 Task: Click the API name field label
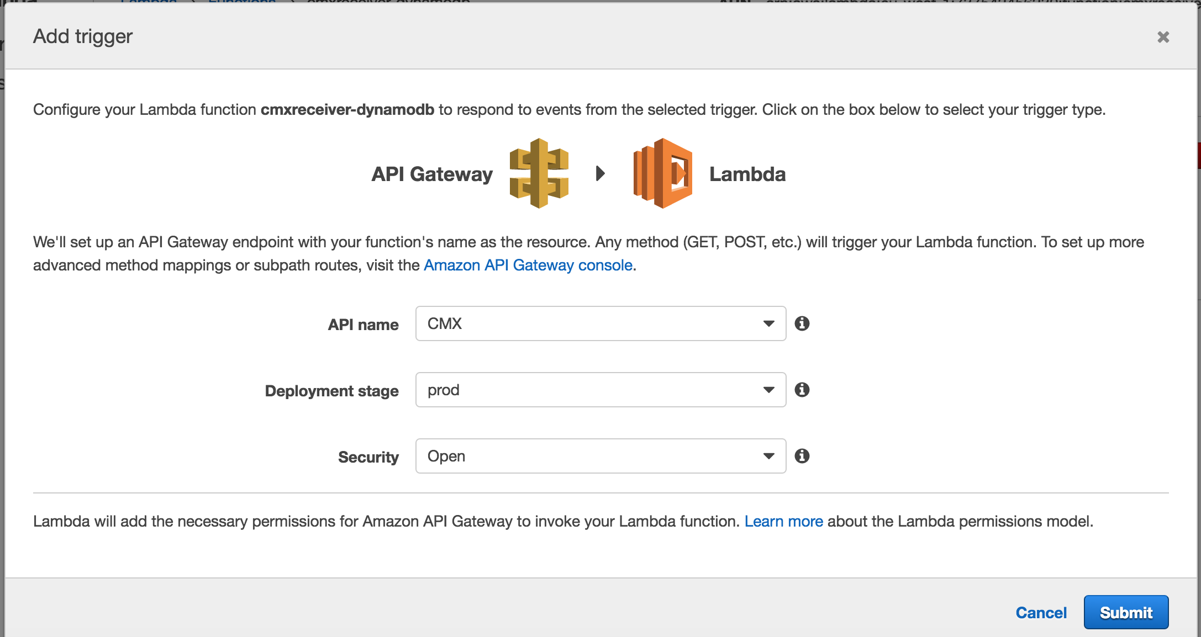pyautogui.click(x=363, y=325)
